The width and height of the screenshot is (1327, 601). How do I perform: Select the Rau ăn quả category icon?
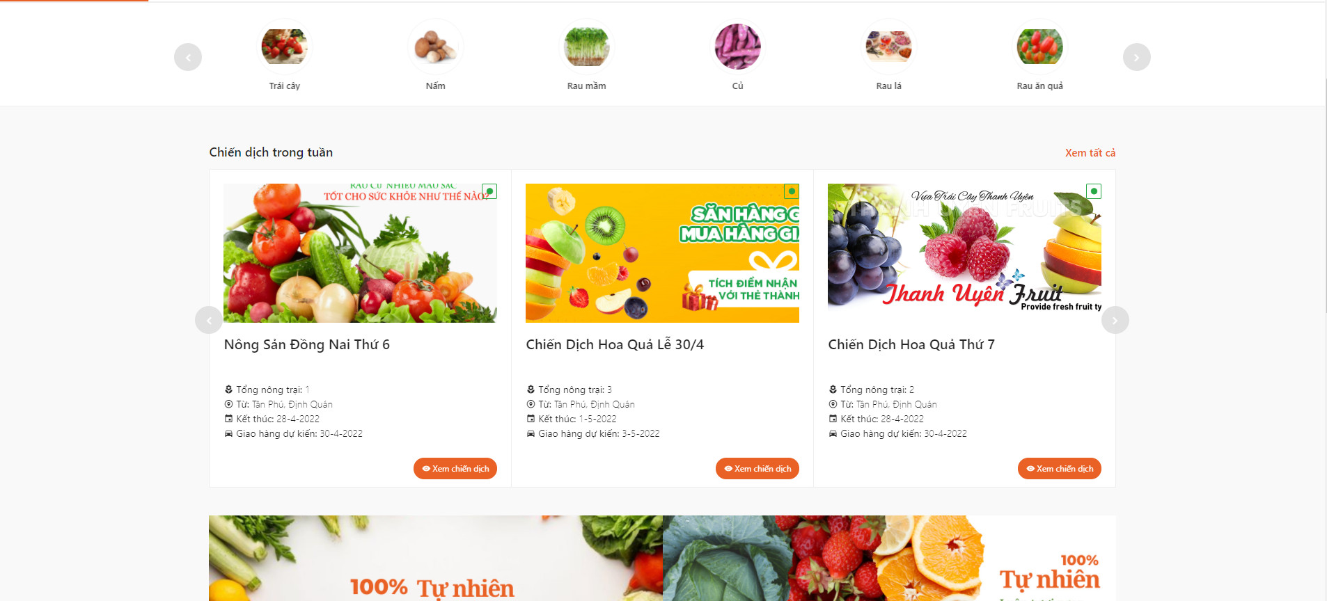1039,47
